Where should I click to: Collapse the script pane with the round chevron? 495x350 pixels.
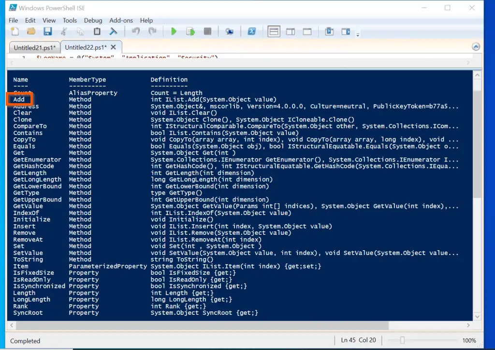476,47
